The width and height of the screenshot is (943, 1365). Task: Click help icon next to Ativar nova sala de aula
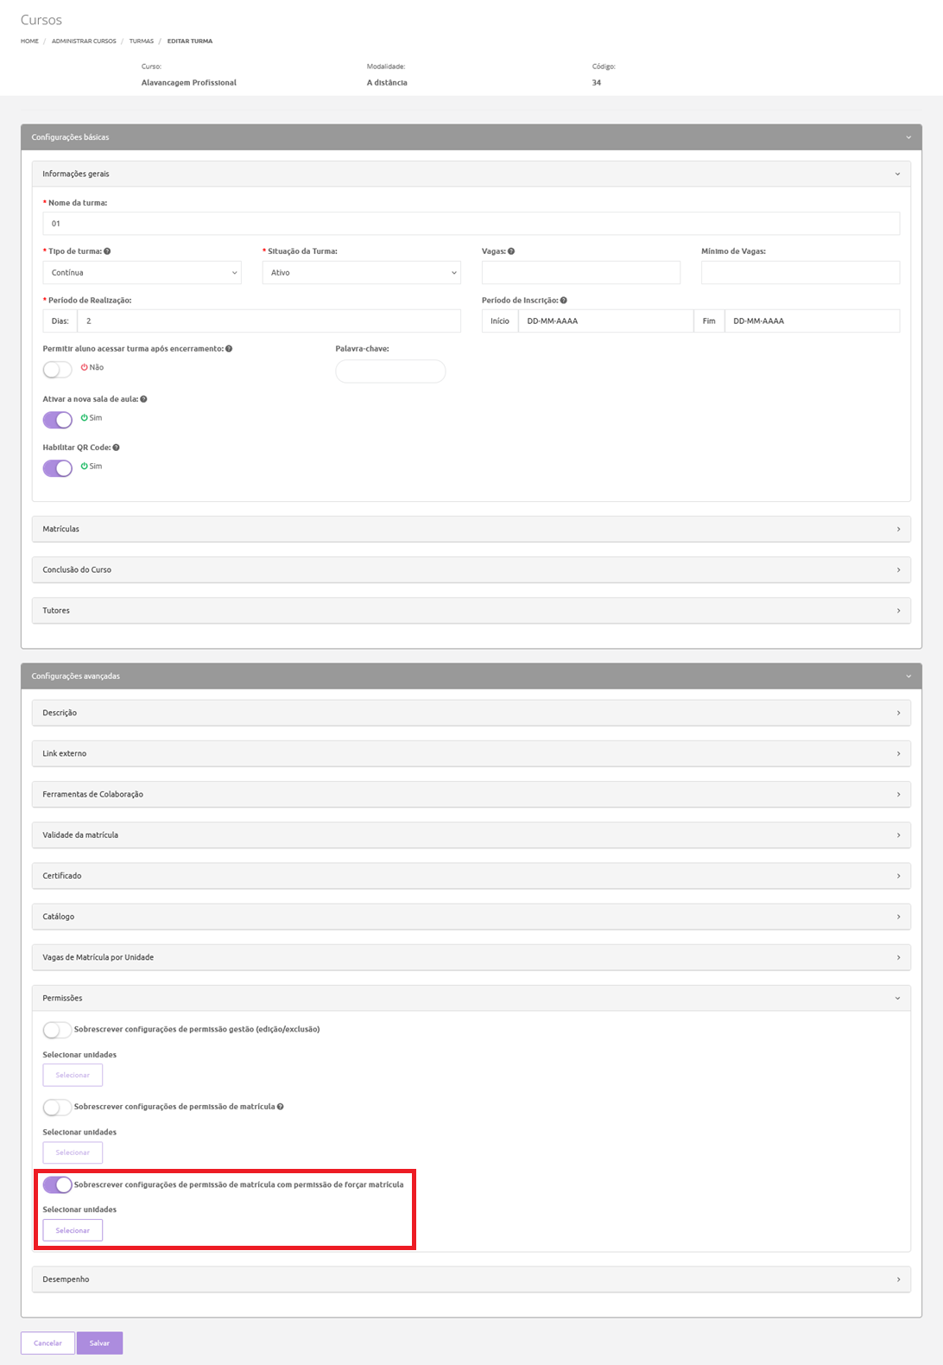click(143, 399)
